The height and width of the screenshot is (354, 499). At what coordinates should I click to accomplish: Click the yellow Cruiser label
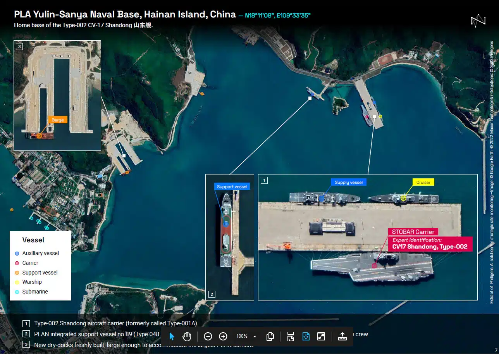[x=423, y=182]
